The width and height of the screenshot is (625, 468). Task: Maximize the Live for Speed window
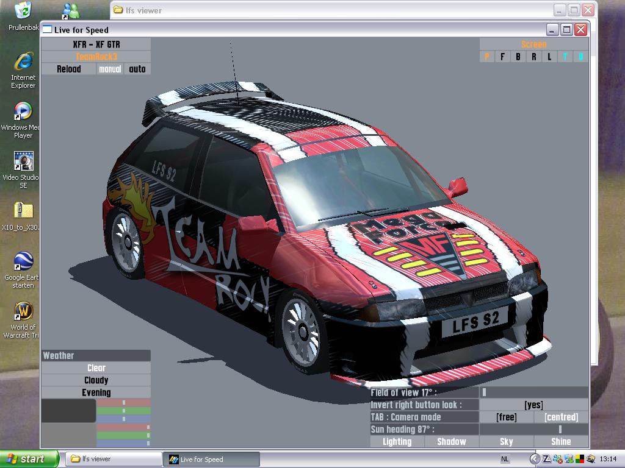pyautogui.click(x=566, y=29)
